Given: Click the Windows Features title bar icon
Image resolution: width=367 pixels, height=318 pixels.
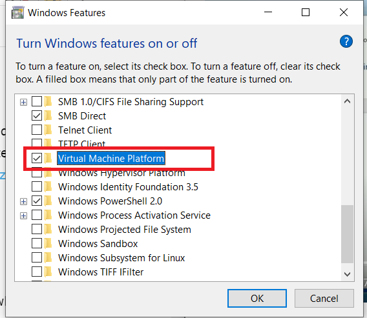Looking at the screenshot, I should pos(17,13).
